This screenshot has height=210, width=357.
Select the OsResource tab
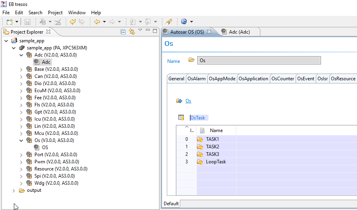343,79
